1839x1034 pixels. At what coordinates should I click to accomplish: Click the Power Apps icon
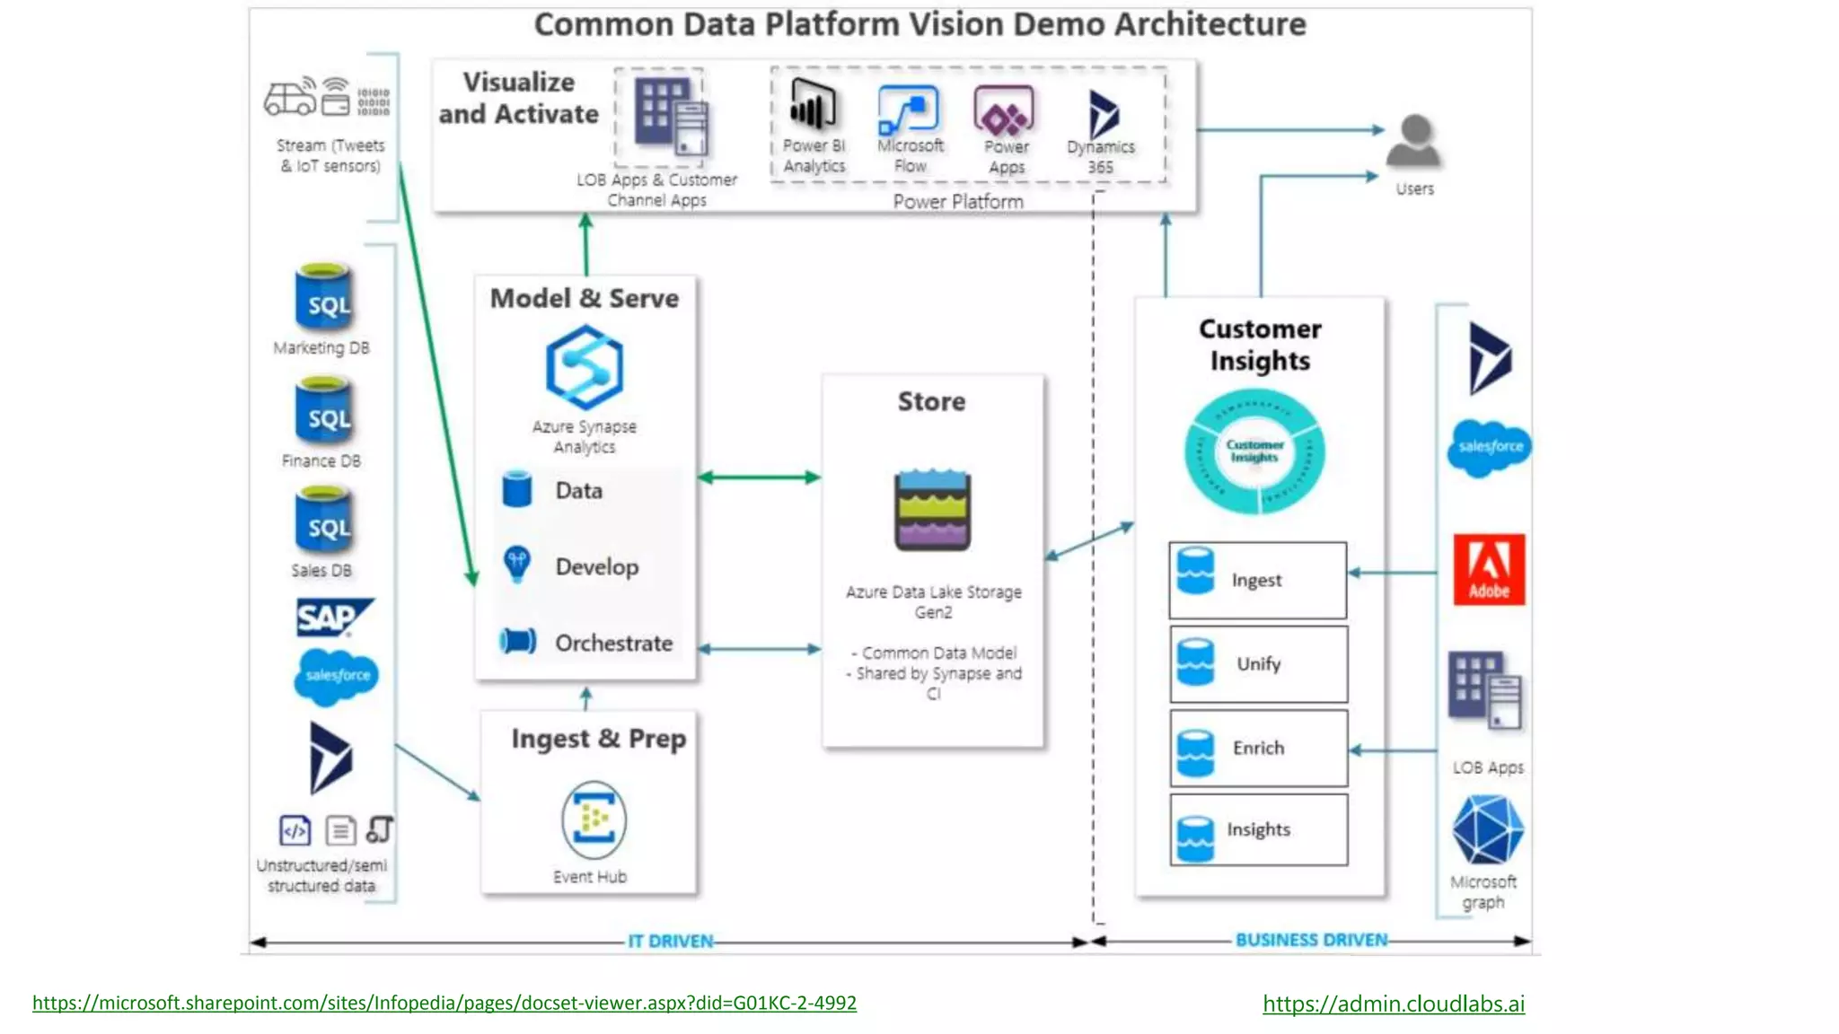coord(1004,110)
